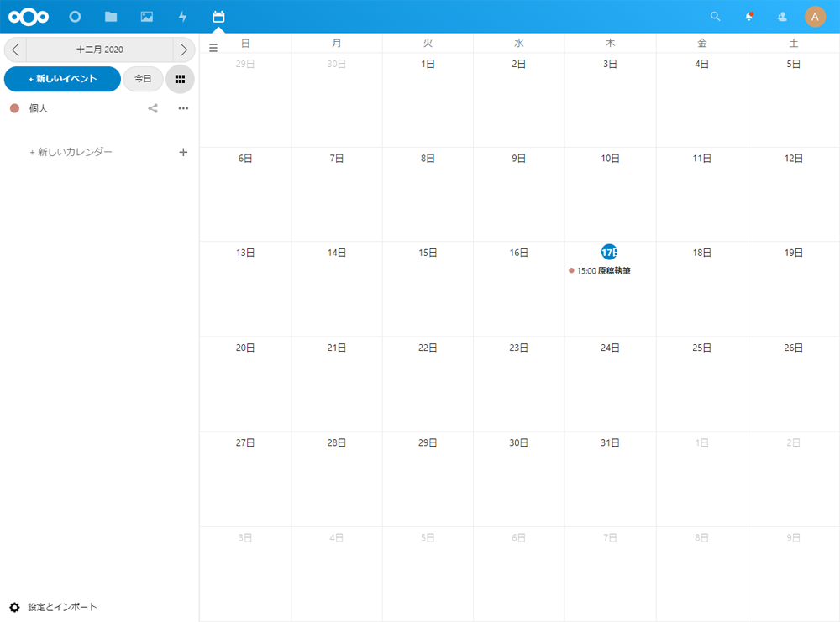Screen dimensions: 840x622
Task: Click the 火 weekday header
Action: [428, 44]
